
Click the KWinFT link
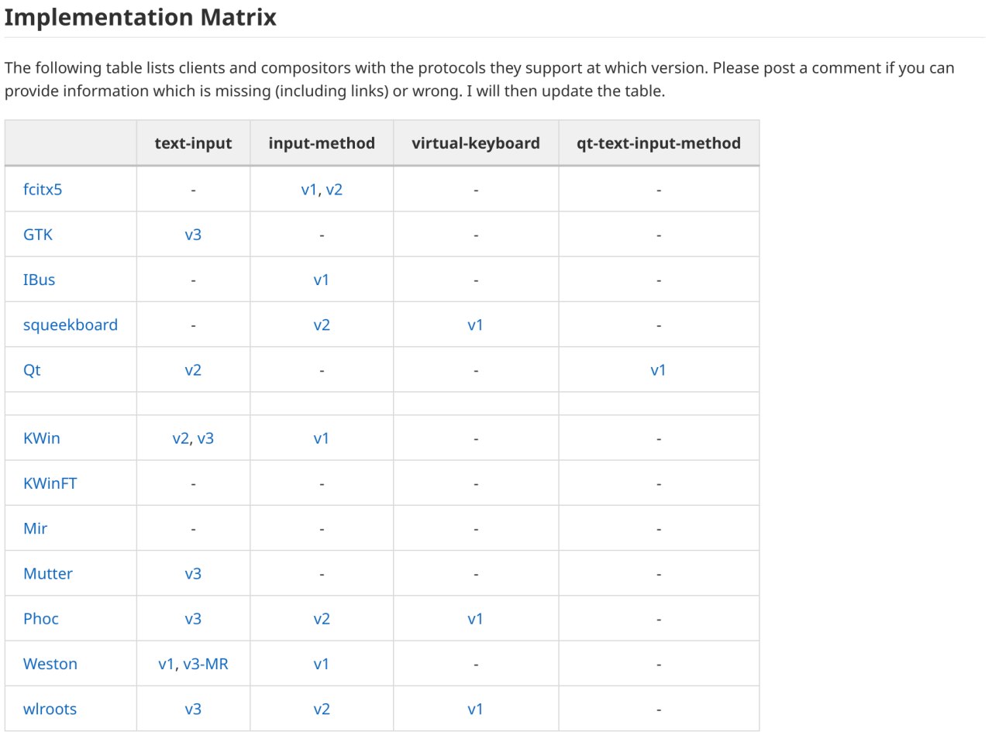pyautogui.click(x=50, y=483)
